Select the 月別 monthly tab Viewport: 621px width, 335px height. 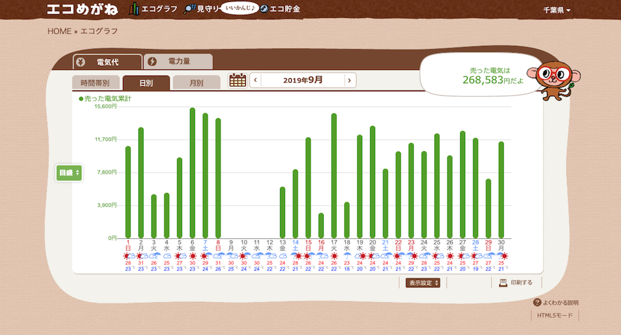tap(196, 83)
